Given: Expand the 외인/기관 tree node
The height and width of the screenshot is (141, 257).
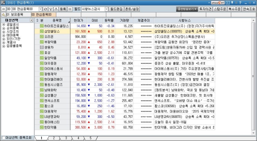Looking at the screenshot, I should tap(3, 39).
